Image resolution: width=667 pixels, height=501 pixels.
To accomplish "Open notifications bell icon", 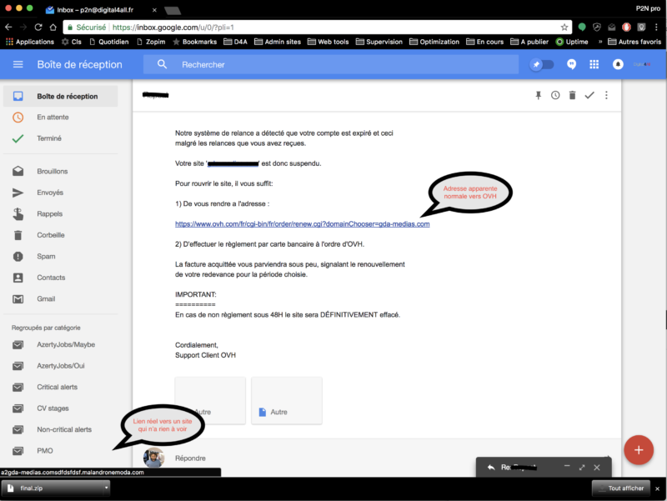I will pos(618,65).
